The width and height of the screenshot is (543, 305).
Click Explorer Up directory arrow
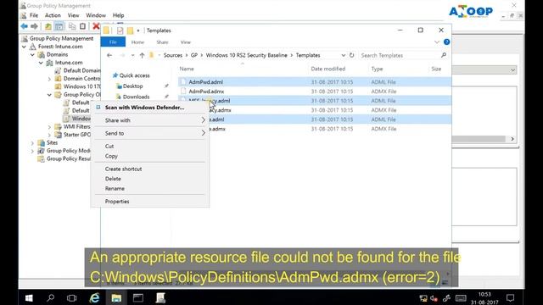[x=142, y=55]
